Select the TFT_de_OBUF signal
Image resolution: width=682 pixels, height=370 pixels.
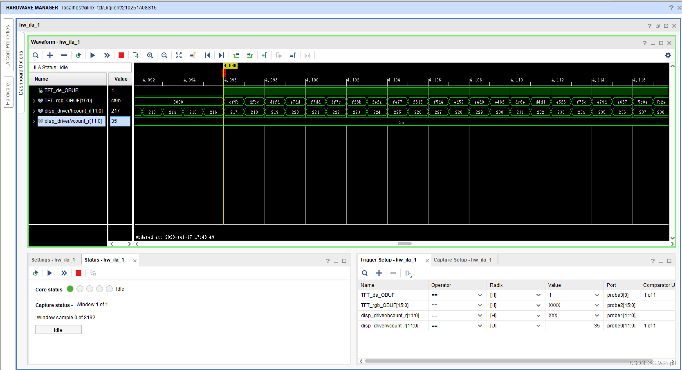click(61, 90)
